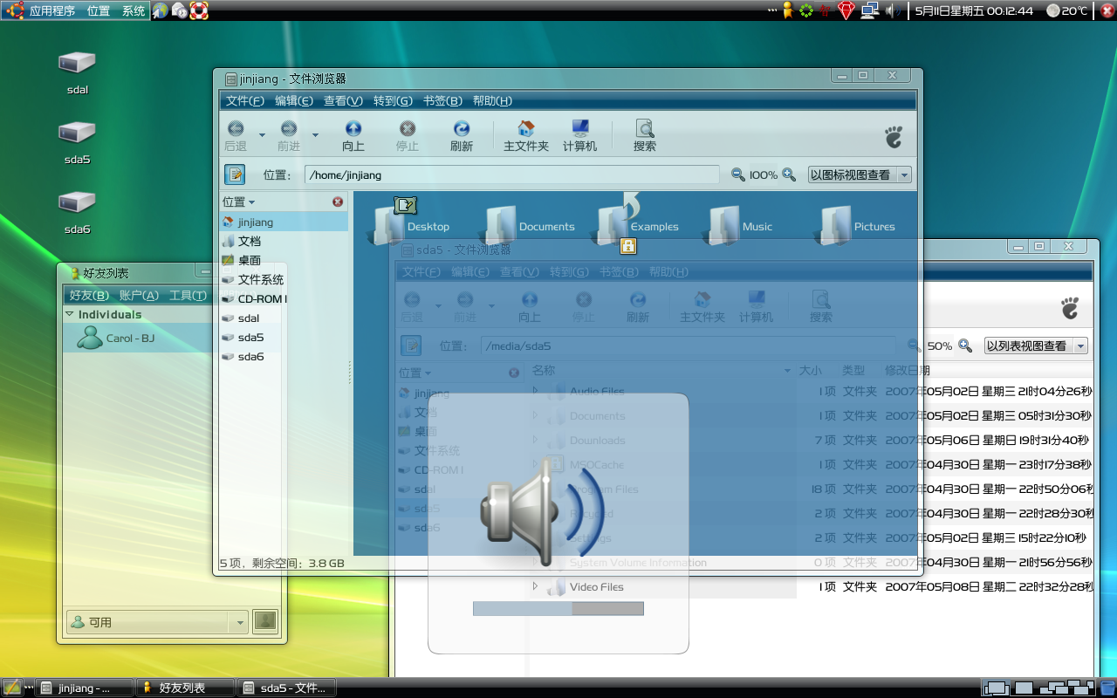Click the 搜索 search icon in jinjiang toolbar

click(645, 129)
